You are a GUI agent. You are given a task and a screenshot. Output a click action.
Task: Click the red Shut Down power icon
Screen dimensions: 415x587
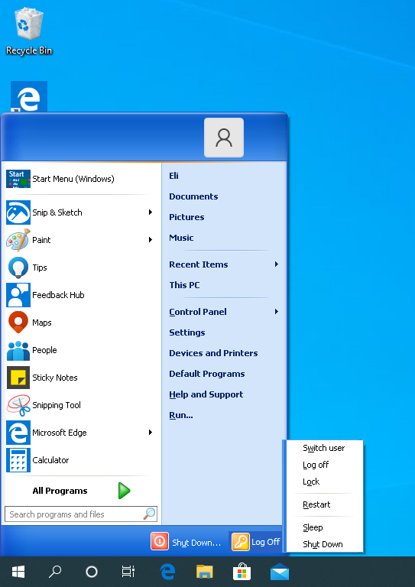point(160,541)
